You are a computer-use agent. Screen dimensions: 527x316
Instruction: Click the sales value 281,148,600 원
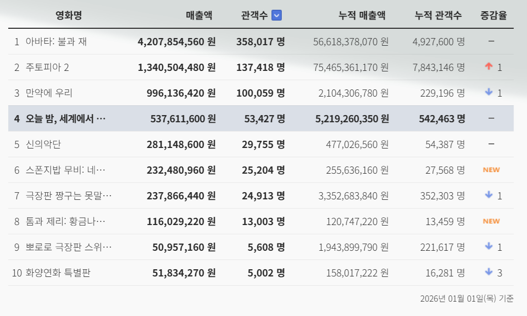pyautogui.click(x=181, y=144)
